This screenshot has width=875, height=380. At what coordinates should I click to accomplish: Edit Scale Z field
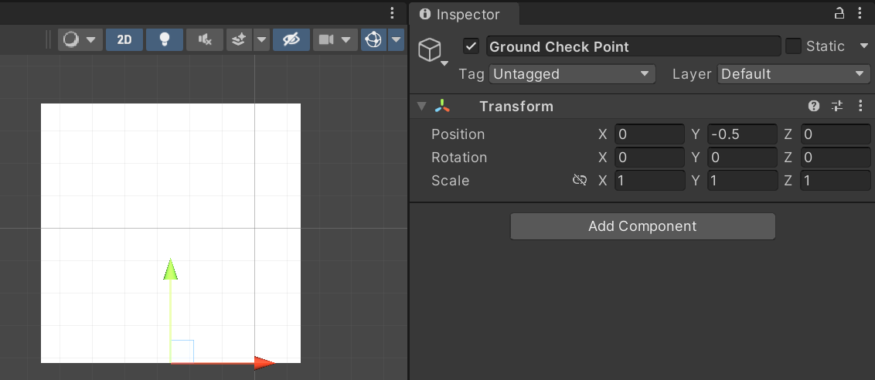coord(836,180)
